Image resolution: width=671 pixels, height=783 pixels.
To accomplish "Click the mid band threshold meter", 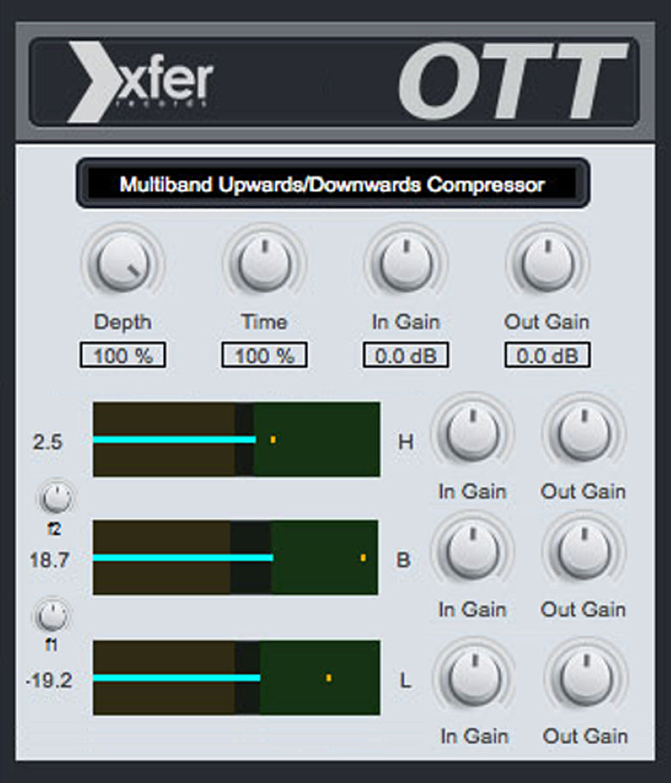I will pyautogui.click(x=235, y=558).
